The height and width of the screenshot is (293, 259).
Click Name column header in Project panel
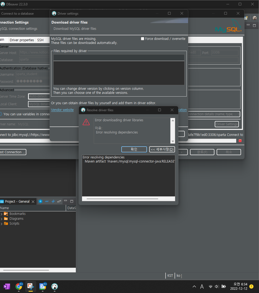[33, 208]
